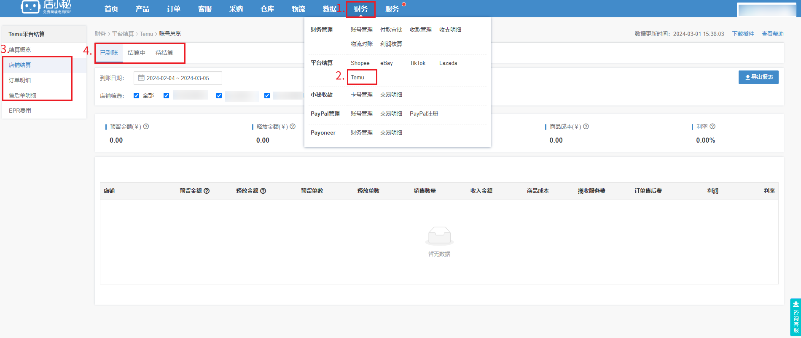Image resolution: width=801 pixels, height=338 pixels.
Task: Open the 客服 top navigation menu
Action: [205, 9]
